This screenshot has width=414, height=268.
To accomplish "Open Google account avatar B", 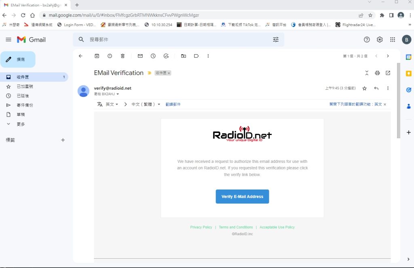I will coord(406,40).
